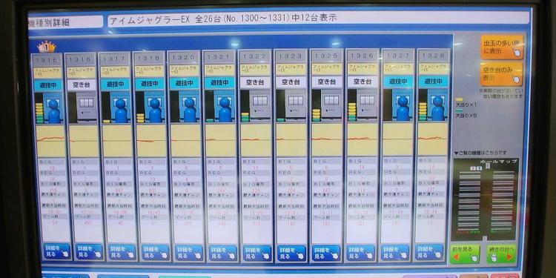This screenshot has width=556, height=278.
Task: Toggle 出玉の多い順に表示 sort order
Action: (502, 47)
